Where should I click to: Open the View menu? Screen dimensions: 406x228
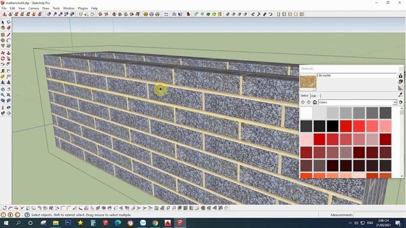tap(22, 8)
